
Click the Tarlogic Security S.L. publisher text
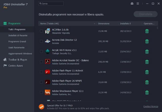pos(62,53)
